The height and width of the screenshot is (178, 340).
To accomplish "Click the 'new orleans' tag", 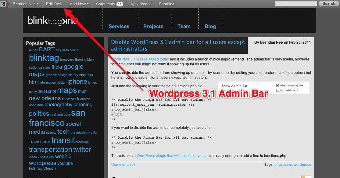I will tap(45, 98).
